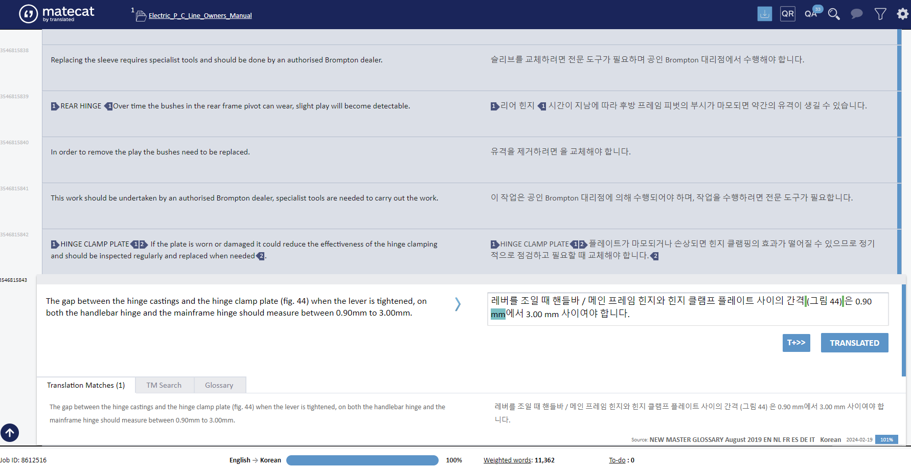Screen dimensions: 911x467
Task: Click the 100% progress bar
Action: (x=362, y=460)
